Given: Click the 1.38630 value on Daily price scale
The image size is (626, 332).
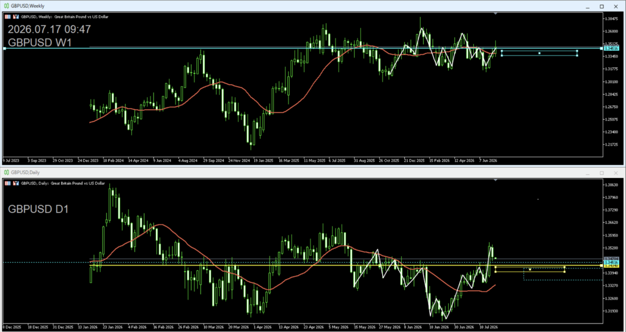Looking at the screenshot, I should (x=611, y=185).
